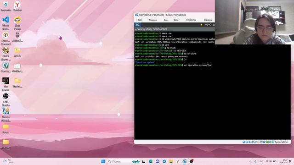
Task: Open the Wi-Fi network tray icon
Action: click(x=267, y=161)
